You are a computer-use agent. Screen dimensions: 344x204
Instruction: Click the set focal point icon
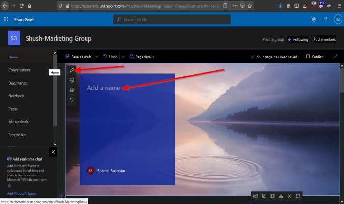[72, 90]
